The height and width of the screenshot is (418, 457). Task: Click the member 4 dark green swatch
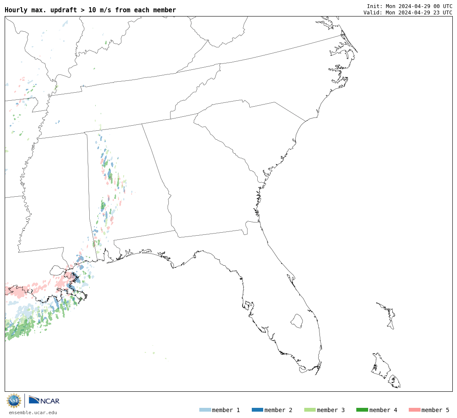[362, 410]
